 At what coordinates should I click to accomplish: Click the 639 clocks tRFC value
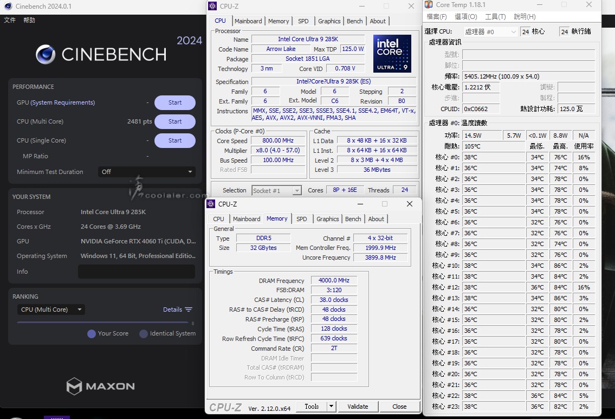(x=334, y=338)
